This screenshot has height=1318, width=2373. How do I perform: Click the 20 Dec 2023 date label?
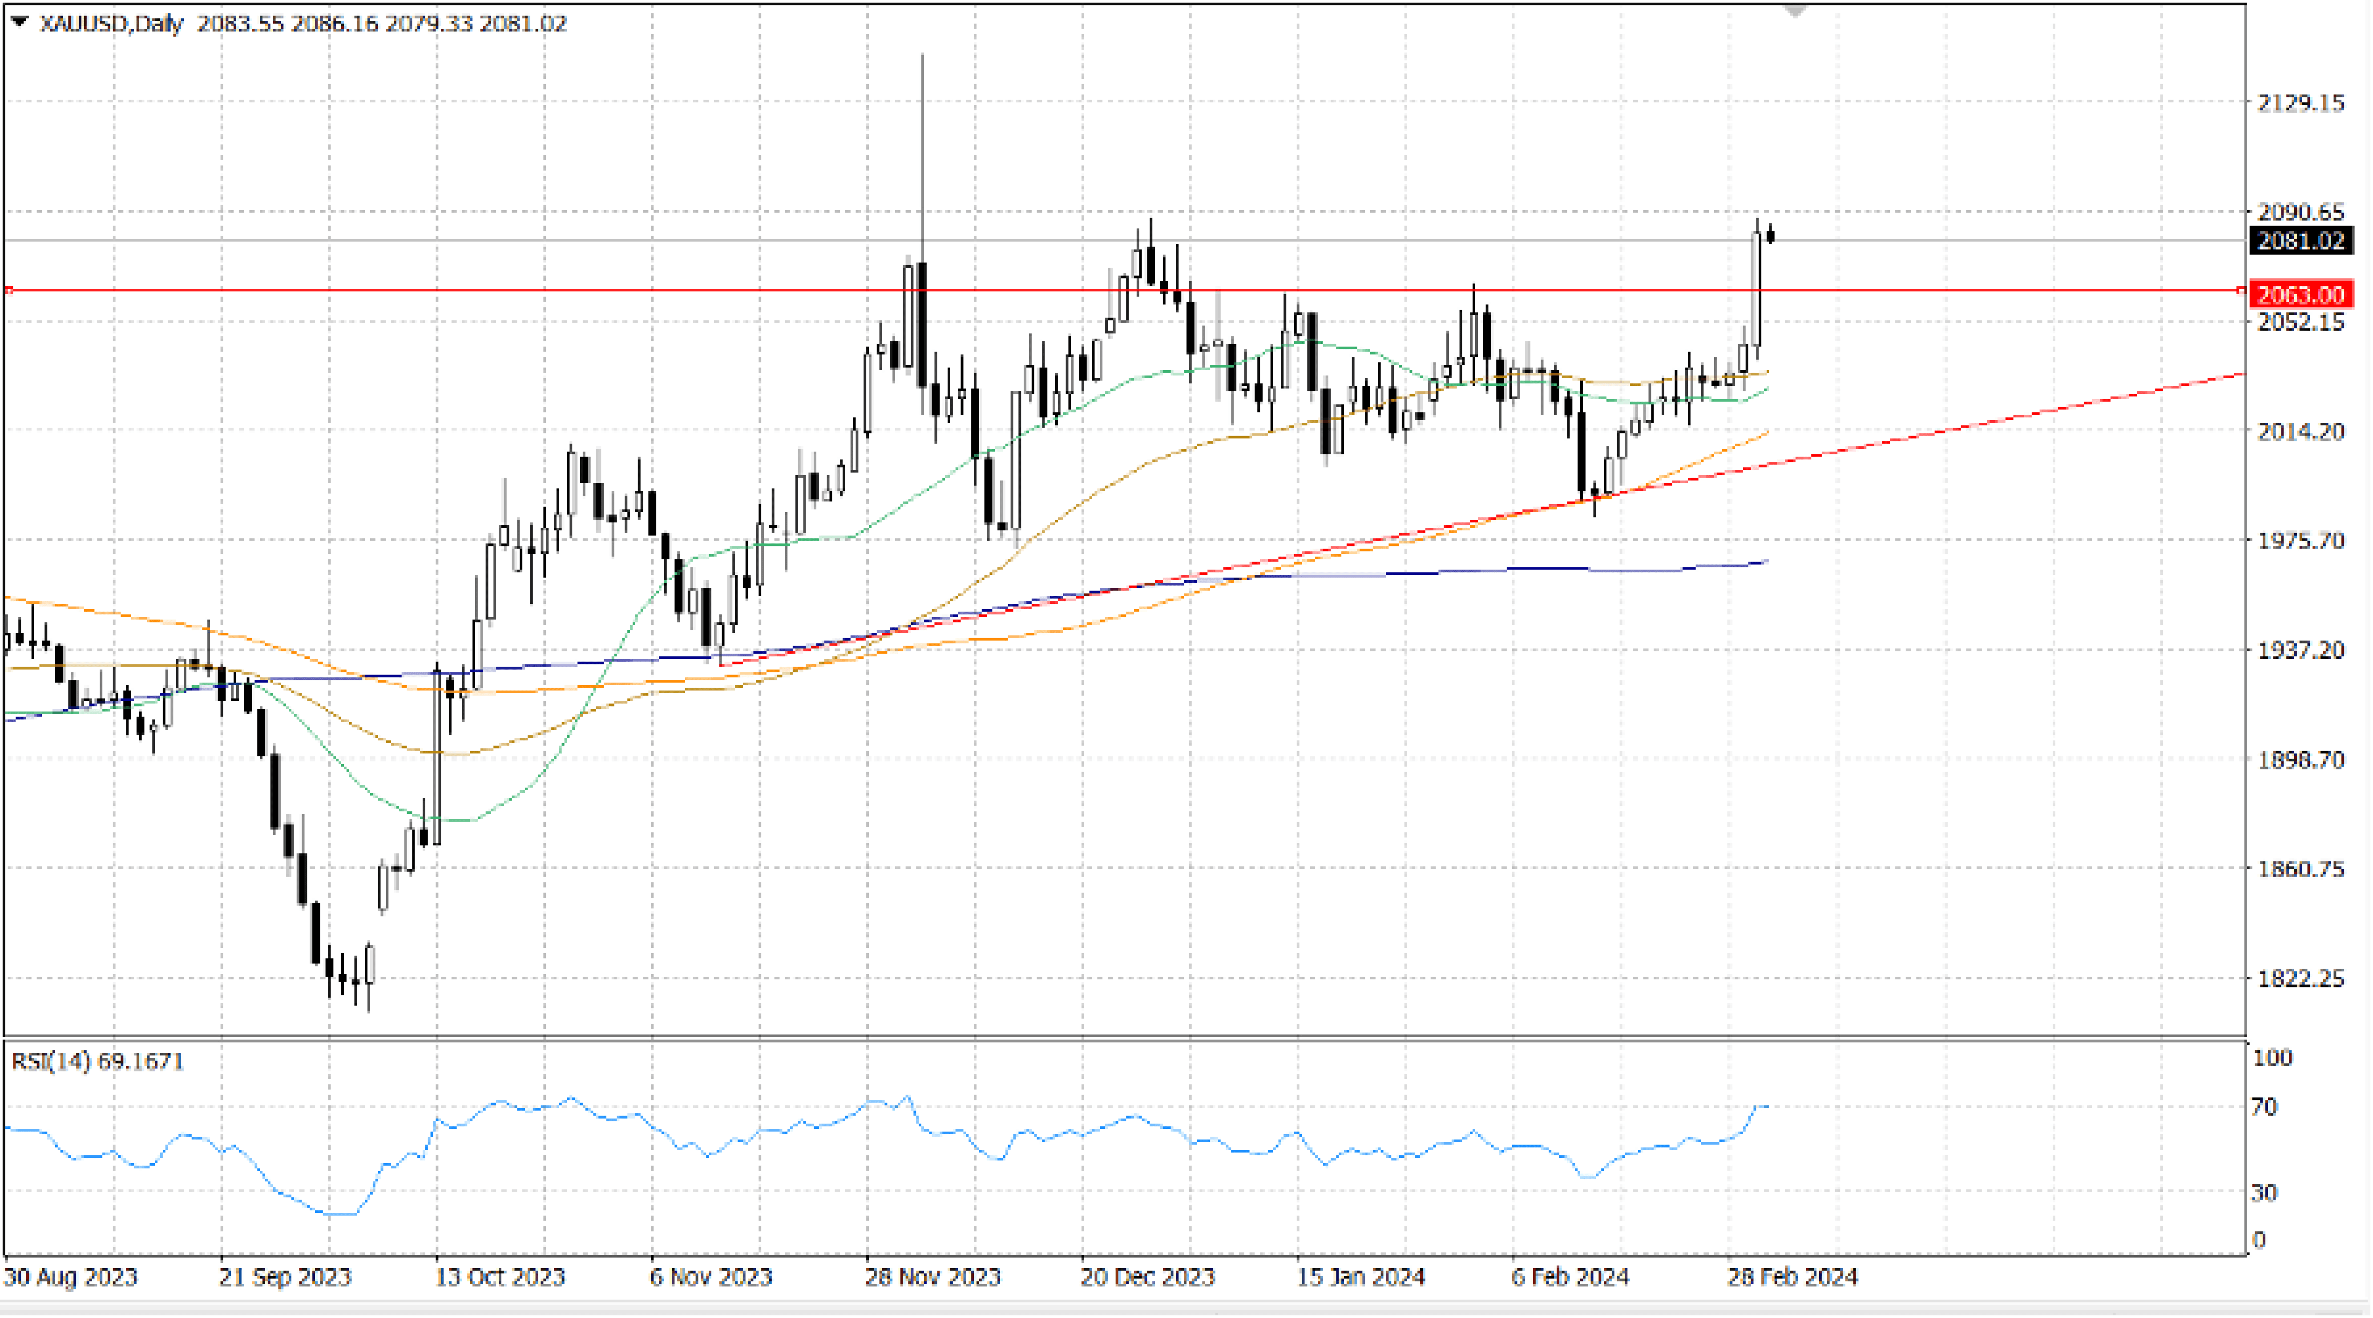point(1147,1278)
